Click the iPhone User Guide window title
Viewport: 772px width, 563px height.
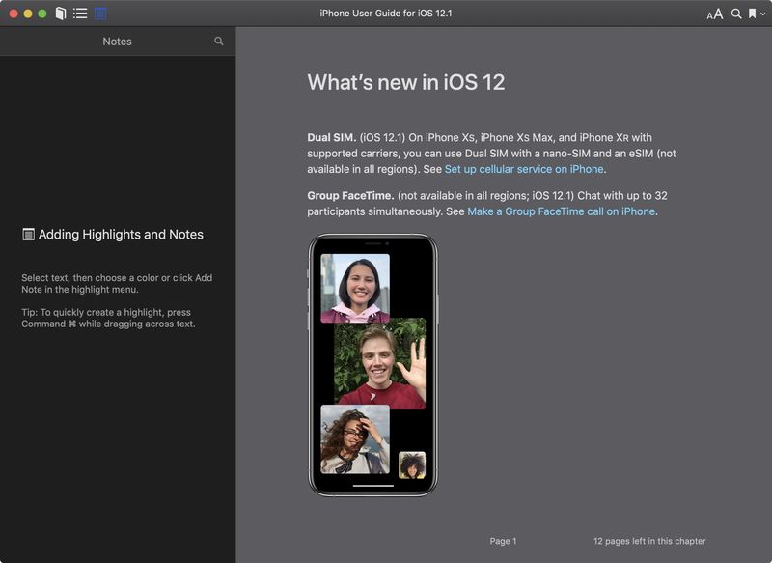click(385, 14)
